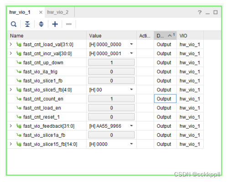Toggle fast_cnt_reset_1 value button
The image size is (227, 182).
pos(111,117)
